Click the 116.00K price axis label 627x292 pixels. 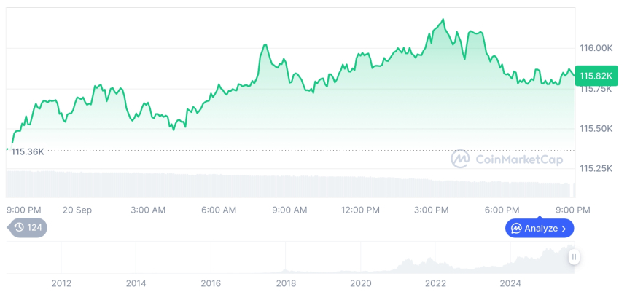[596, 48]
